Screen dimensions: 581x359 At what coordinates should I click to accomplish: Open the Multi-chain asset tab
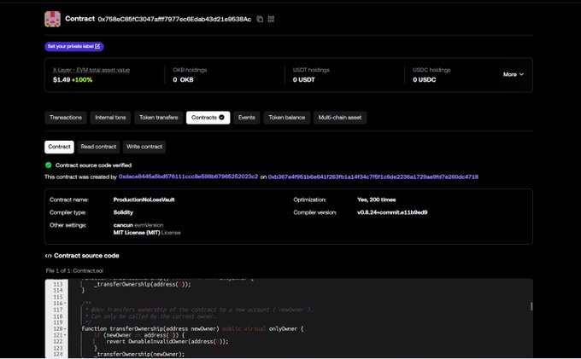point(340,118)
